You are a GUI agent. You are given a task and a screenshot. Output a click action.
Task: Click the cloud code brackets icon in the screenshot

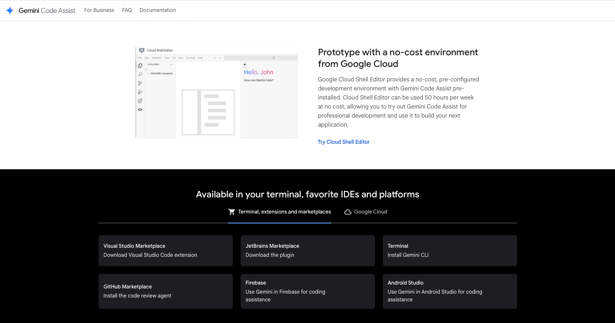140,109
